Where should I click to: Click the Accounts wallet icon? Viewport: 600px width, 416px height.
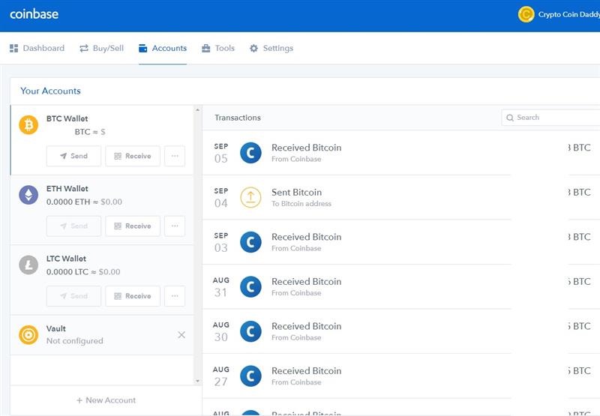[142, 48]
